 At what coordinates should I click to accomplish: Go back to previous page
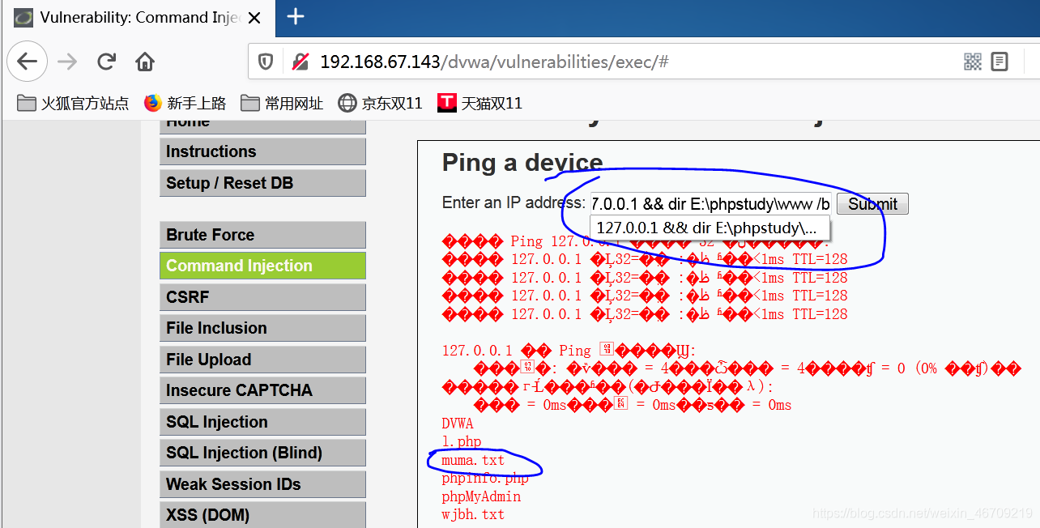[27, 62]
